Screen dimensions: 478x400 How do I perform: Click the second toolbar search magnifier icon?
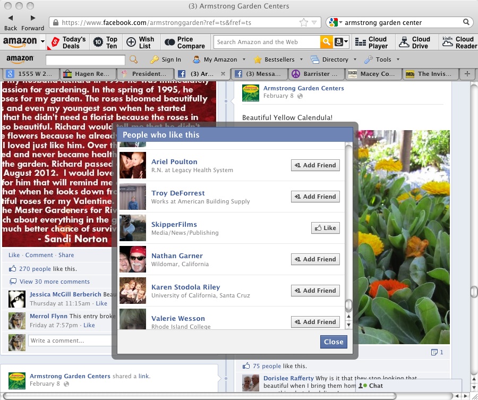(133, 59)
